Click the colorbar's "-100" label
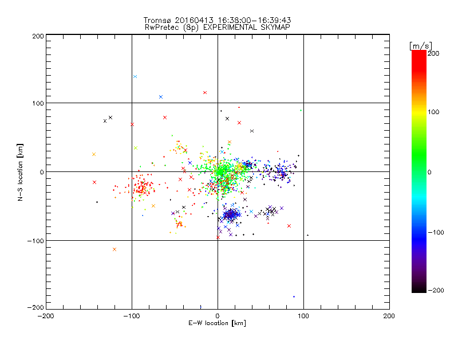This screenshot has height=344, width=458. click(436, 232)
